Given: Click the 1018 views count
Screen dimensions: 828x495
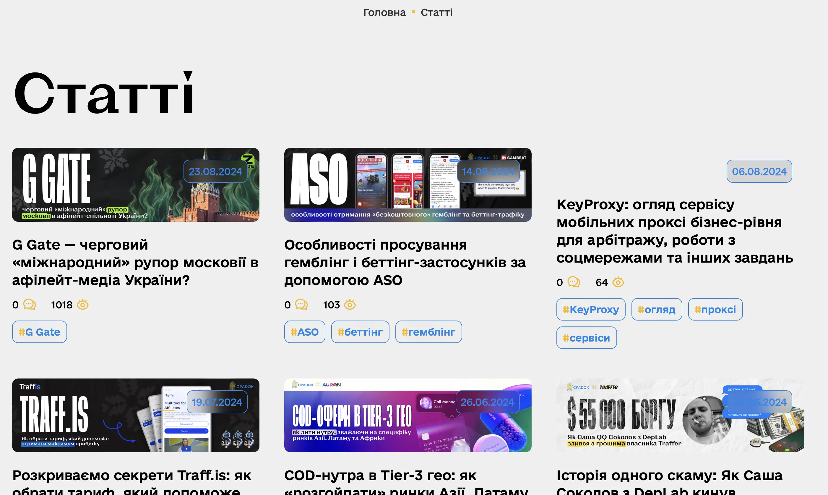Looking at the screenshot, I should 62,305.
